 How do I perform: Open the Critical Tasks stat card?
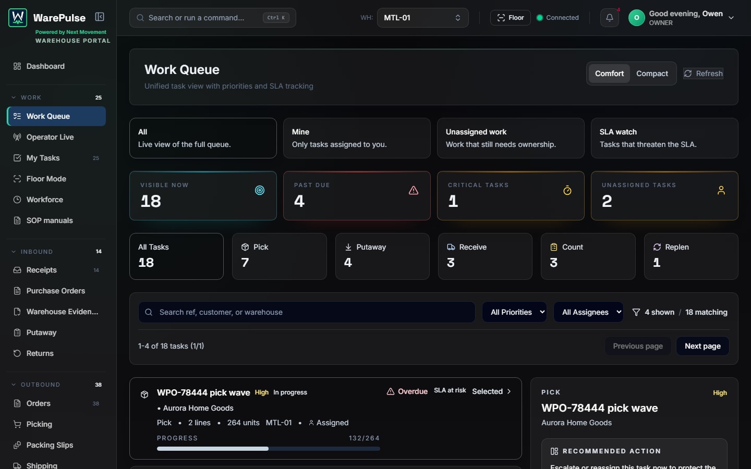point(511,195)
